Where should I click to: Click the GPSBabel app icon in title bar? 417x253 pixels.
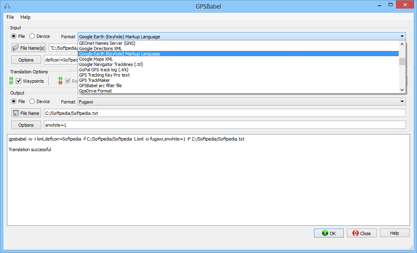[7, 6]
